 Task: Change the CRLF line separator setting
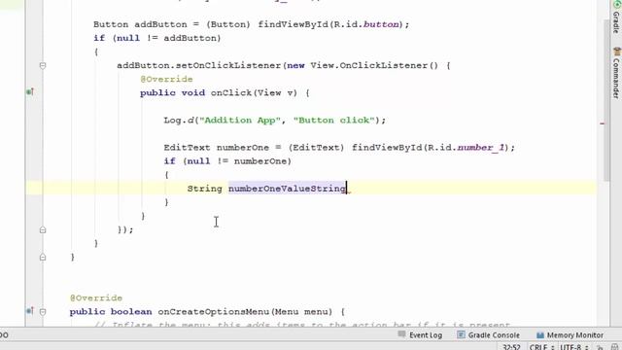541,347
